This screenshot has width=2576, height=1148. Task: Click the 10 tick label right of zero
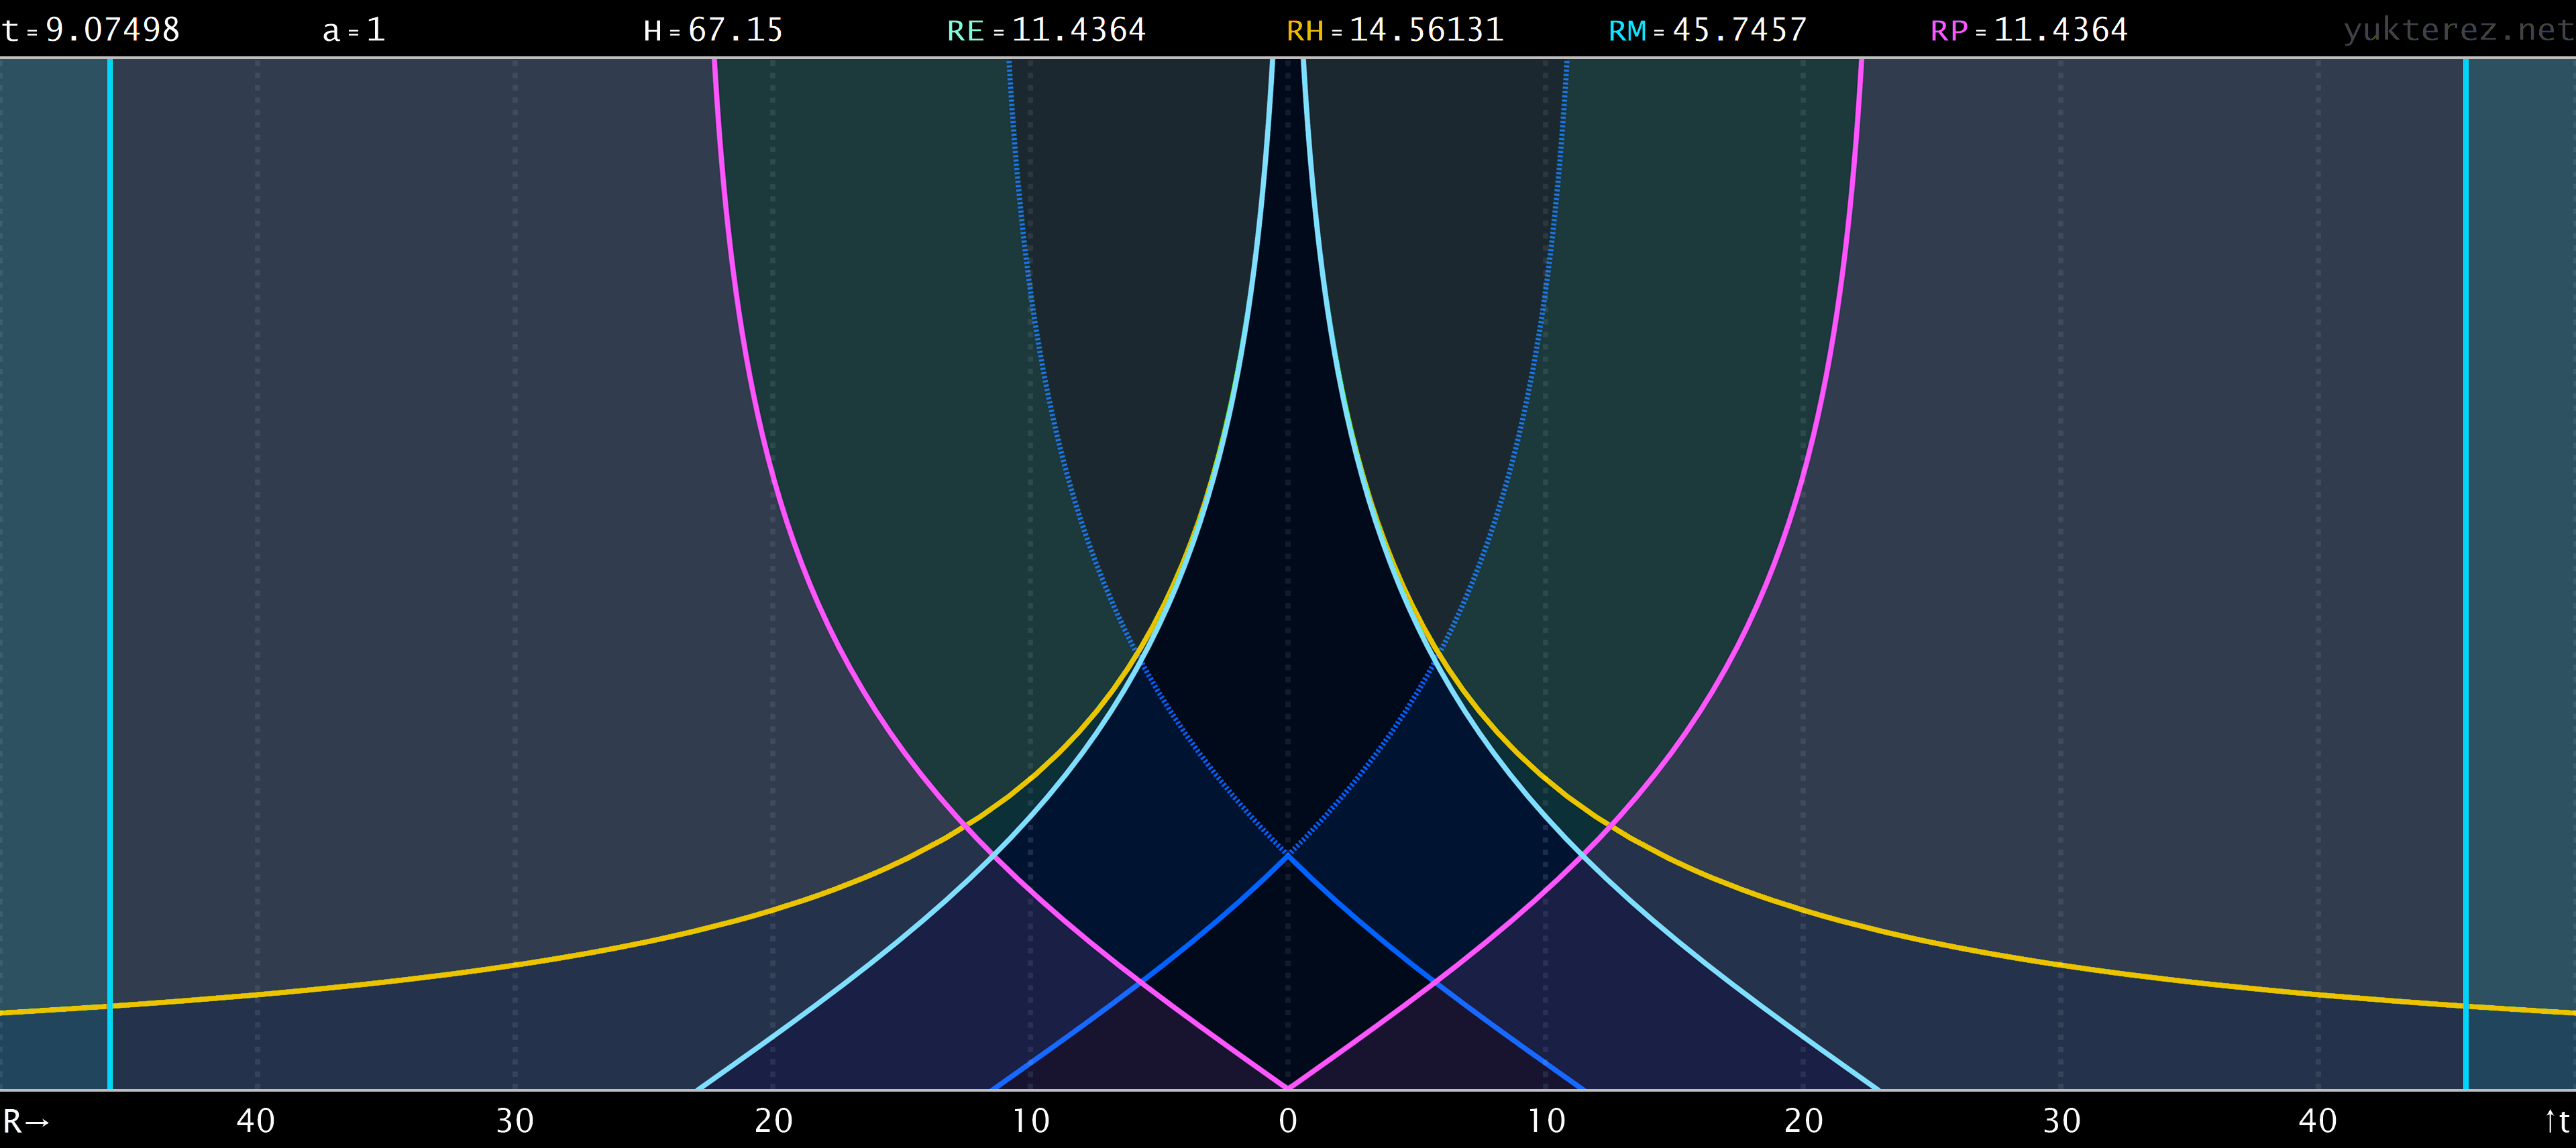[x=1546, y=1121]
